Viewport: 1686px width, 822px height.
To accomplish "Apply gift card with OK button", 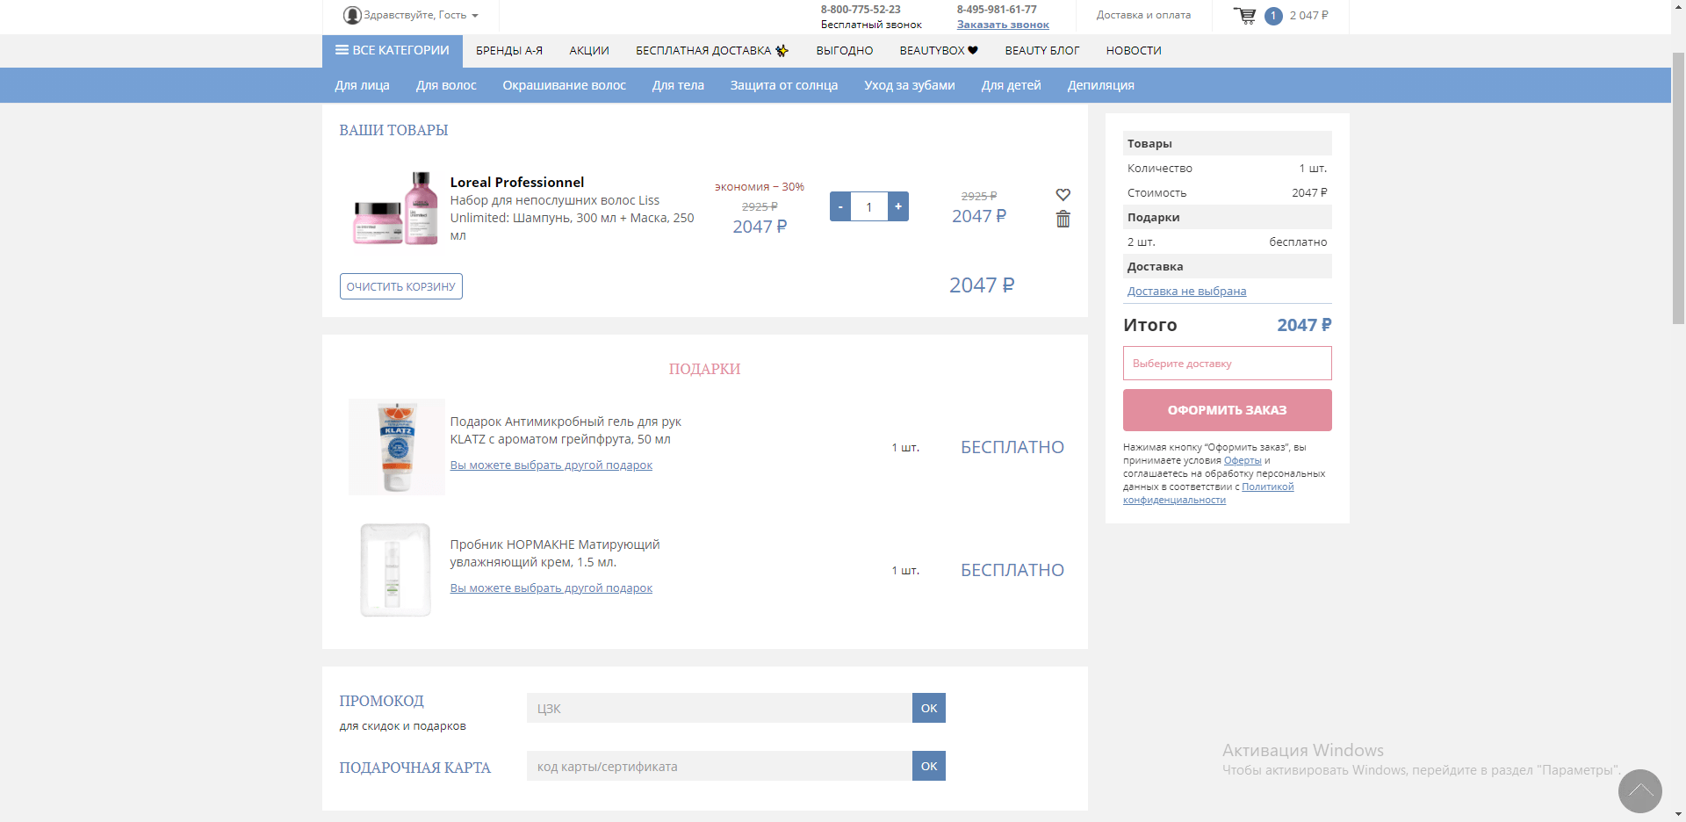I will point(929,766).
